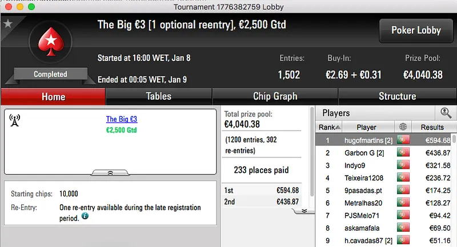Screen dimensions: 457x247
Task: Collapse the tournament info panel chevron
Action: (x=110, y=172)
